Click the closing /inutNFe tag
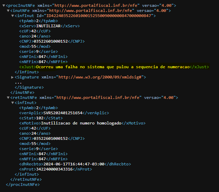The image size is (219, 192). (22, 92)
